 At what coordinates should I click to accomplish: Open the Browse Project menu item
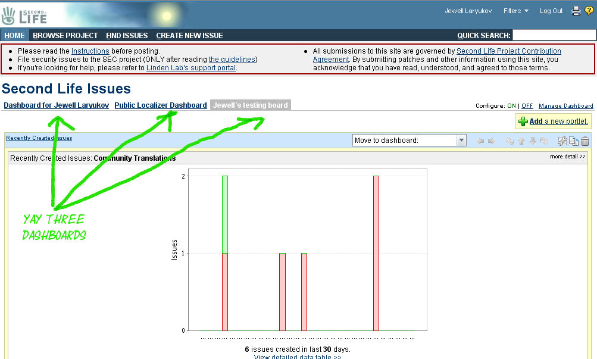click(65, 36)
